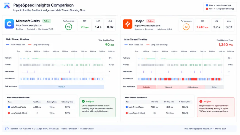This screenshot has height=135, width=240.
Task: Click Hotjar LCP value 2.7 s
Action: click(x=217, y=27)
